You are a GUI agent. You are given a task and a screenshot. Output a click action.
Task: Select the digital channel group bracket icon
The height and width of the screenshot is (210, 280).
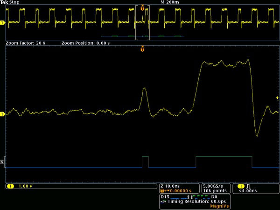(2, 162)
